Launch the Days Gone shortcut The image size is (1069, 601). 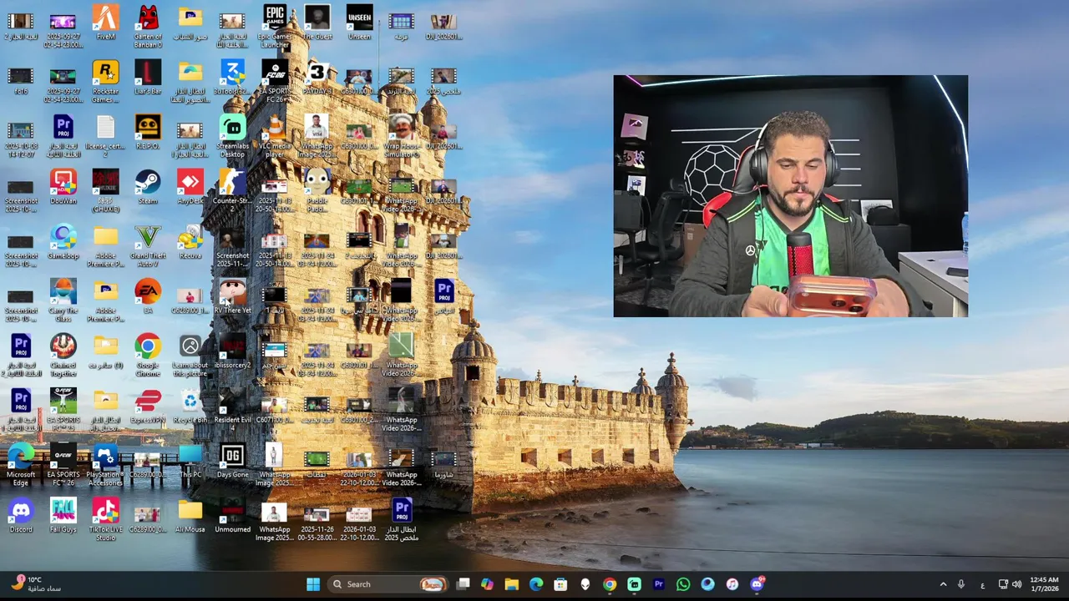(x=232, y=461)
